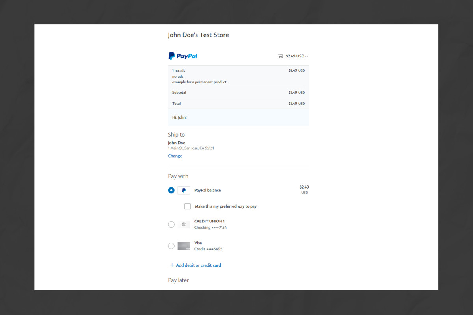Select the CREDIT UNION 1 radio button

click(171, 224)
